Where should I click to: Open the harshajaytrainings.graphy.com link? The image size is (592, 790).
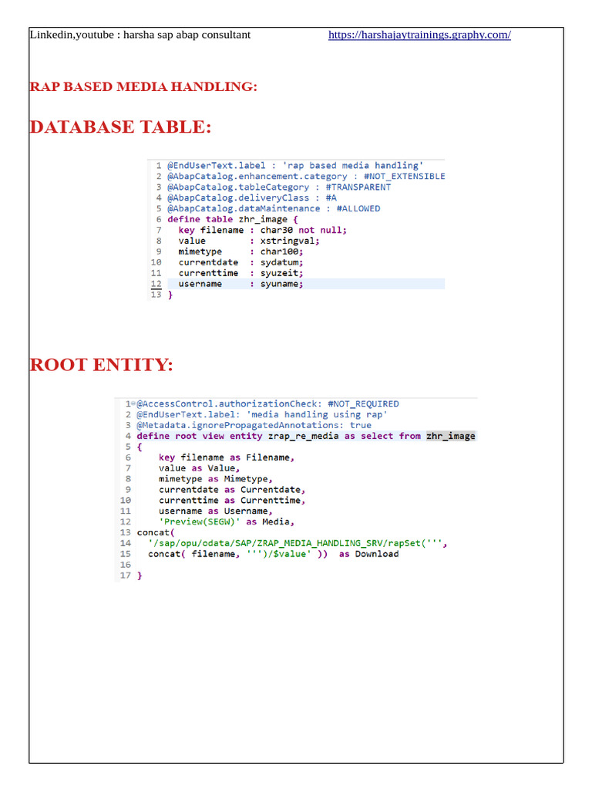tap(419, 35)
